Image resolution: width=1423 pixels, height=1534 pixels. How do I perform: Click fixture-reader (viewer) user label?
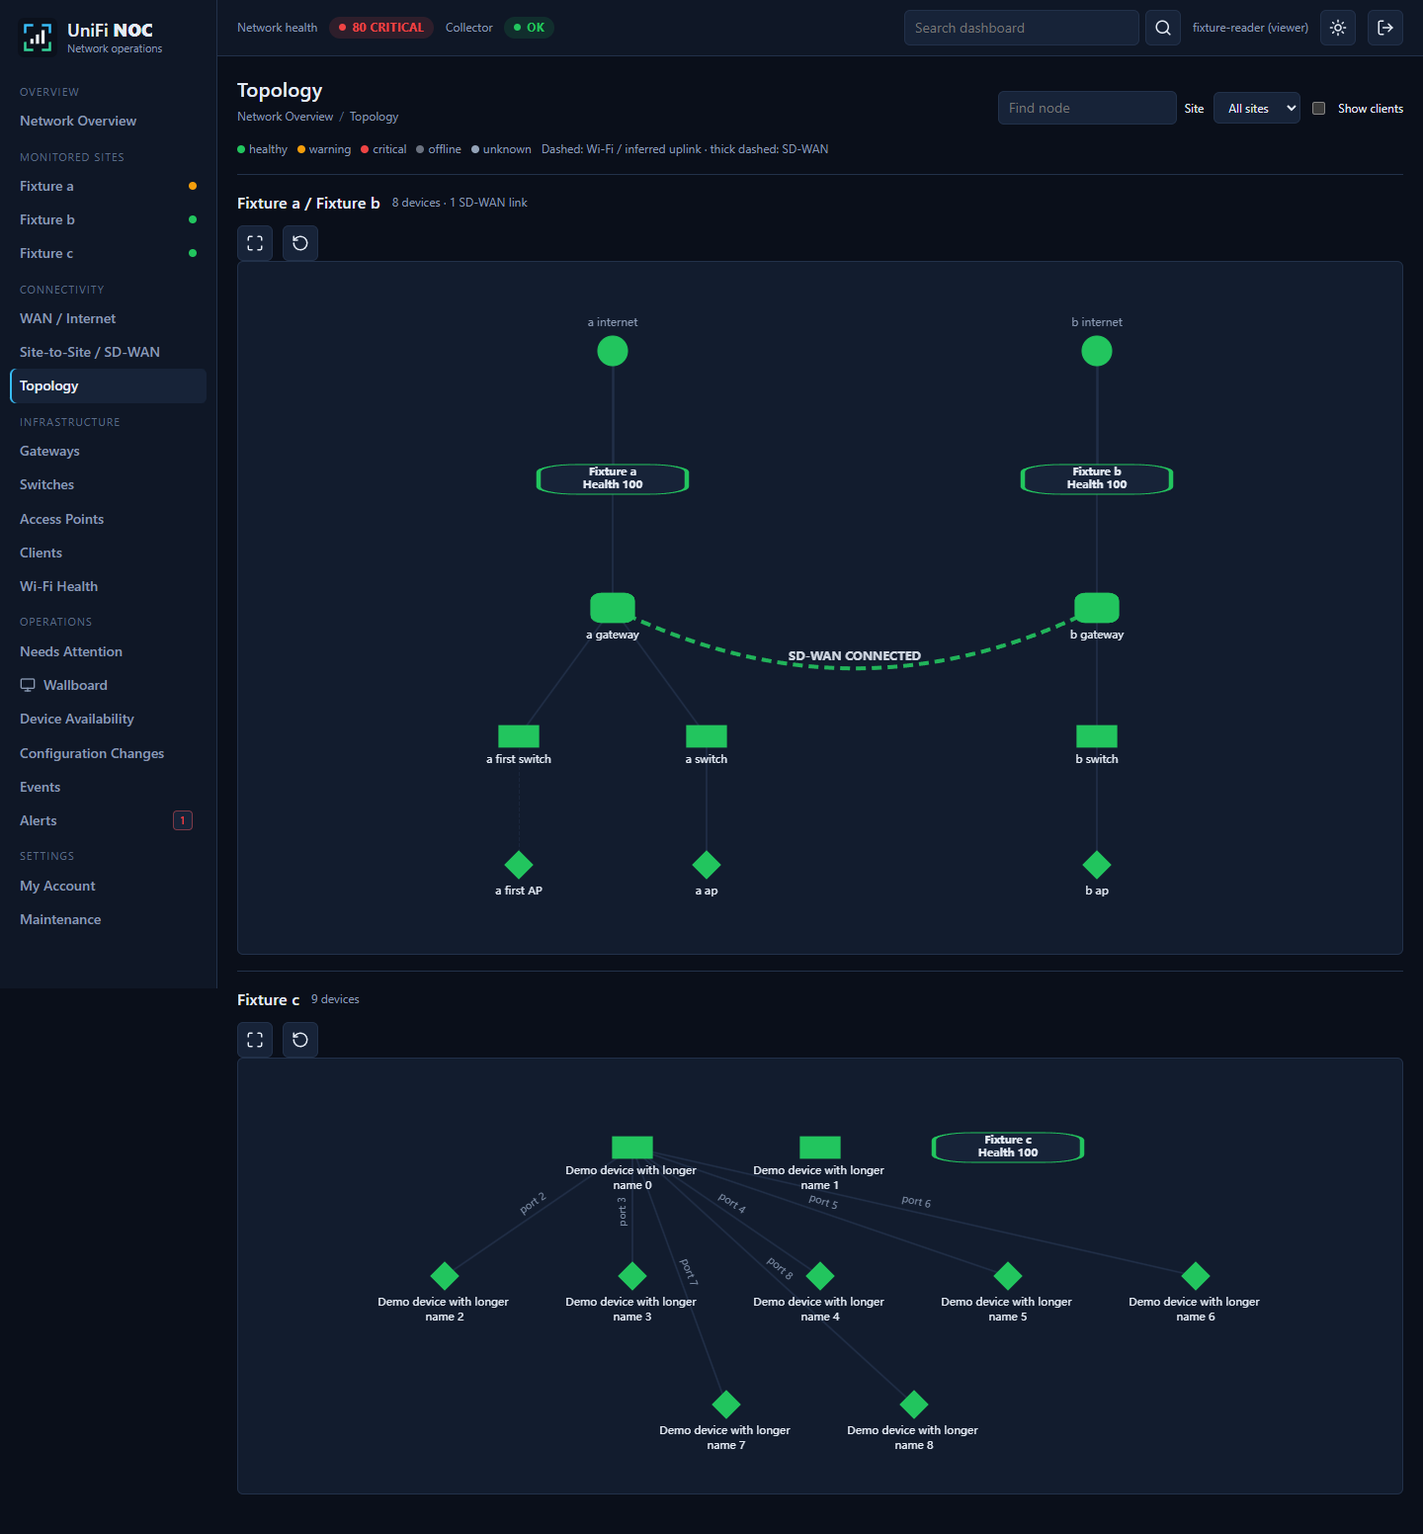coord(1250,28)
